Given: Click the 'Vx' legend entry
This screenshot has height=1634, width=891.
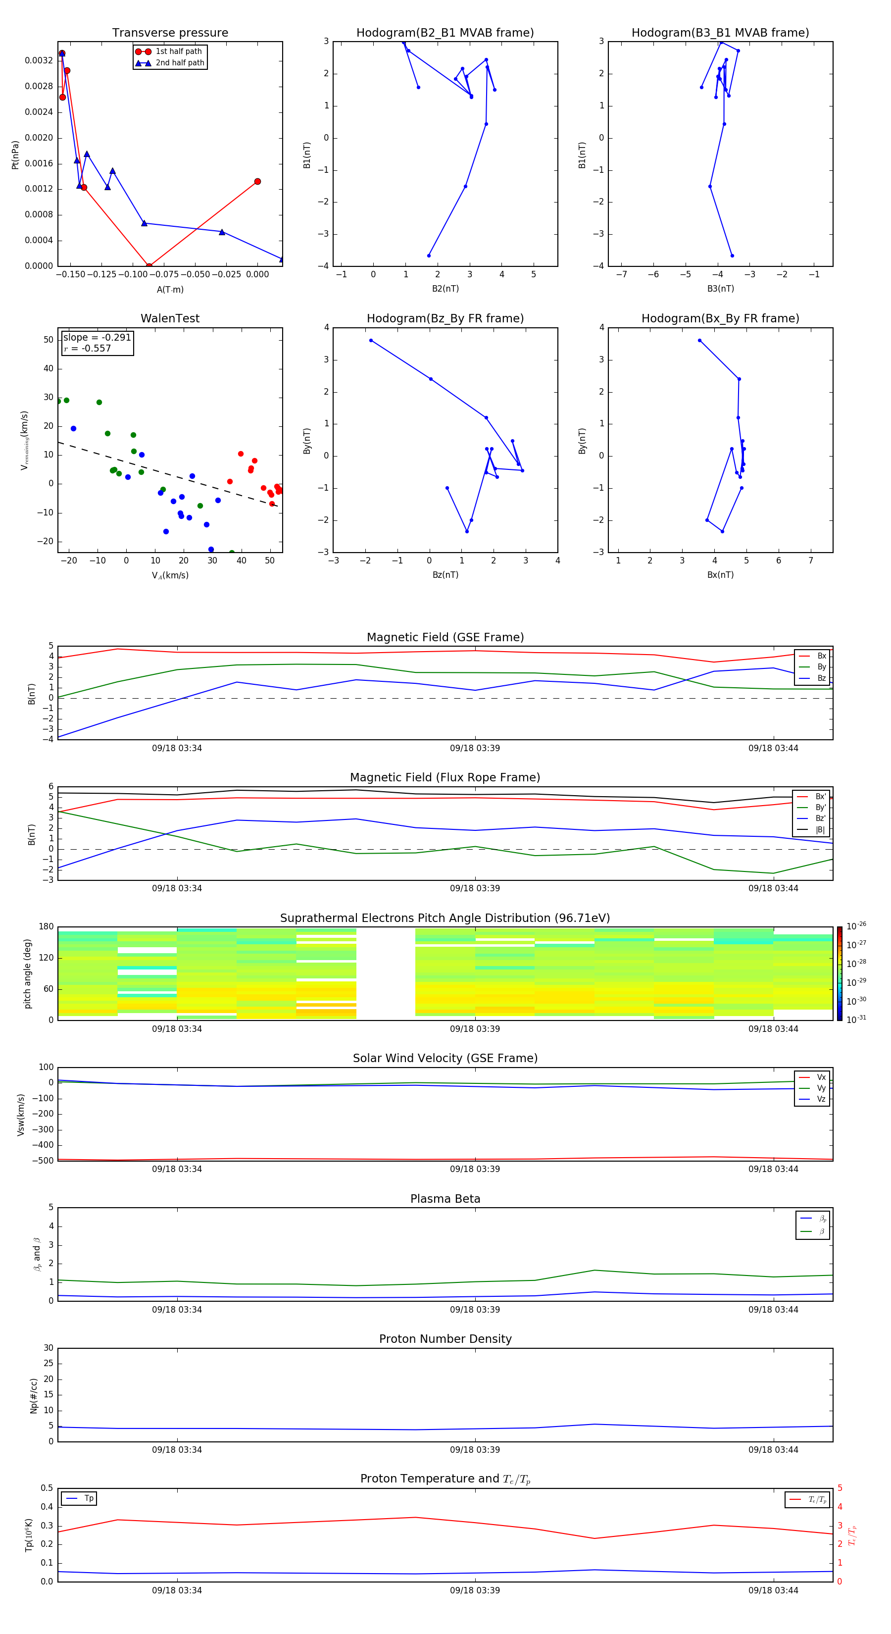Looking at the screenshot, I should tap(812, 1078).
